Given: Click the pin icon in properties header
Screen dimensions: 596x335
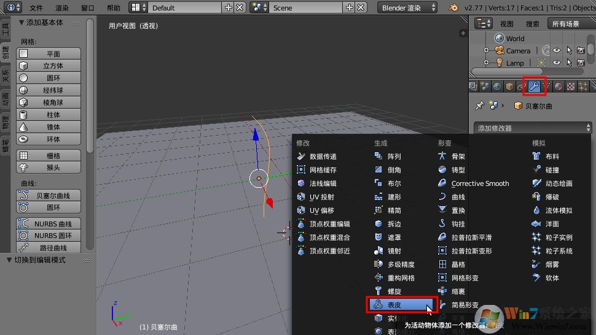Looking at the screenshot, I should coord(479,106).
